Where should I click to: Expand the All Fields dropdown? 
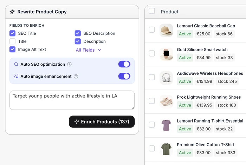89,50
